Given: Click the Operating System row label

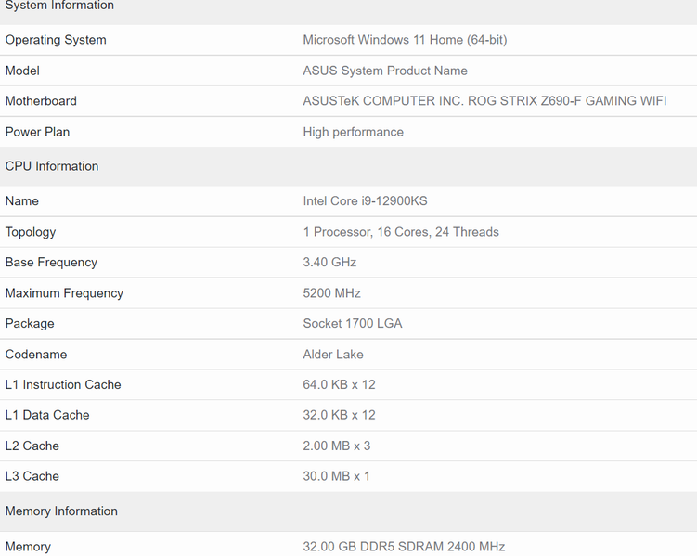Looking at the screenshot, I should (x=56, y=40).
